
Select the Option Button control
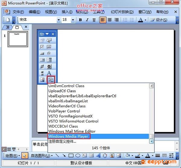(49, 53)
